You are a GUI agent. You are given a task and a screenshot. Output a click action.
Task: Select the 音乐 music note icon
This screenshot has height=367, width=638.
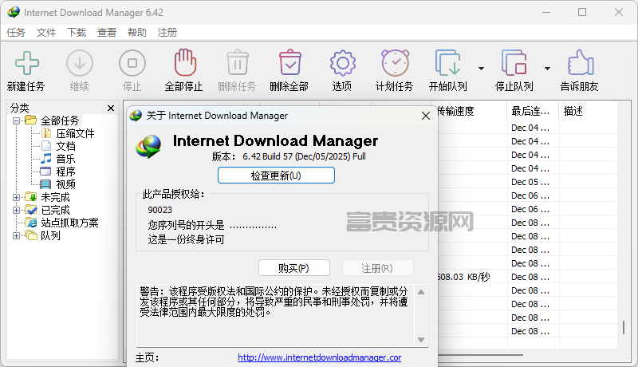pyautogui.click(x=46, y=158)
